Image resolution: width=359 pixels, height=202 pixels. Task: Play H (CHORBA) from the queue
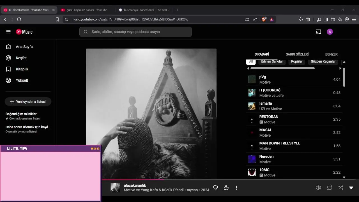[x=294, y=93]
